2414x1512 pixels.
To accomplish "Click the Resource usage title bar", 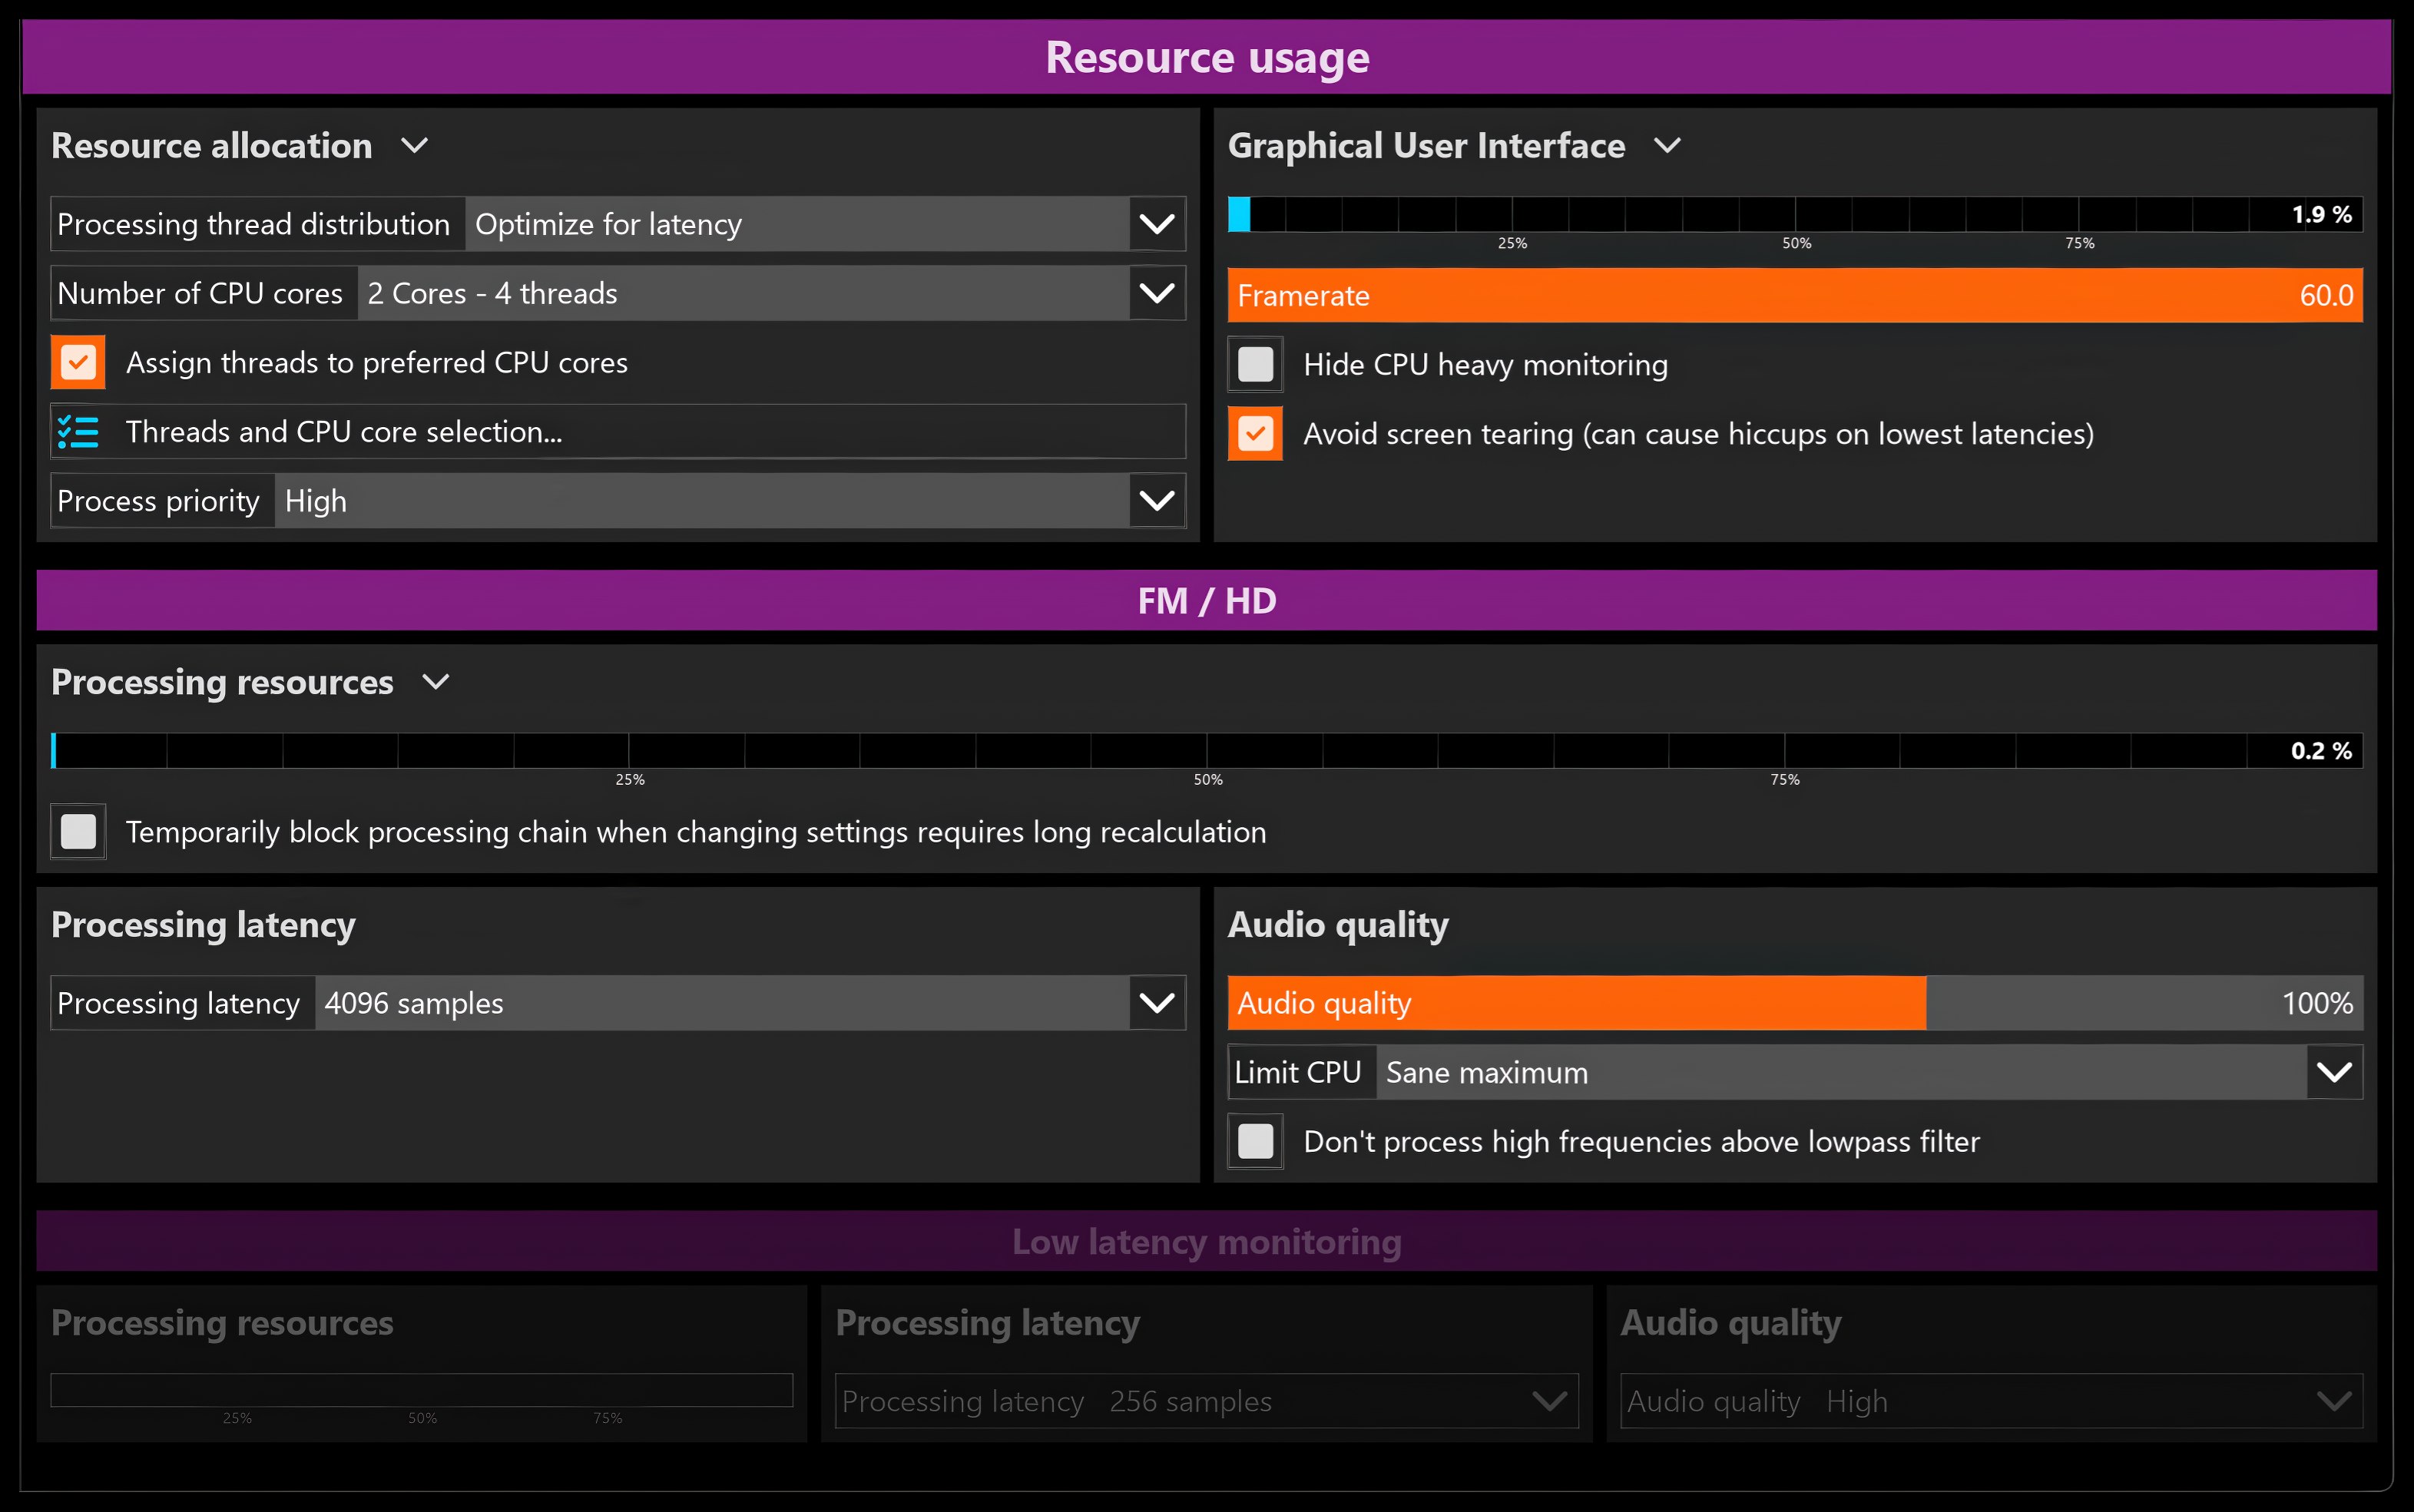I will [x=1206, y=57].
